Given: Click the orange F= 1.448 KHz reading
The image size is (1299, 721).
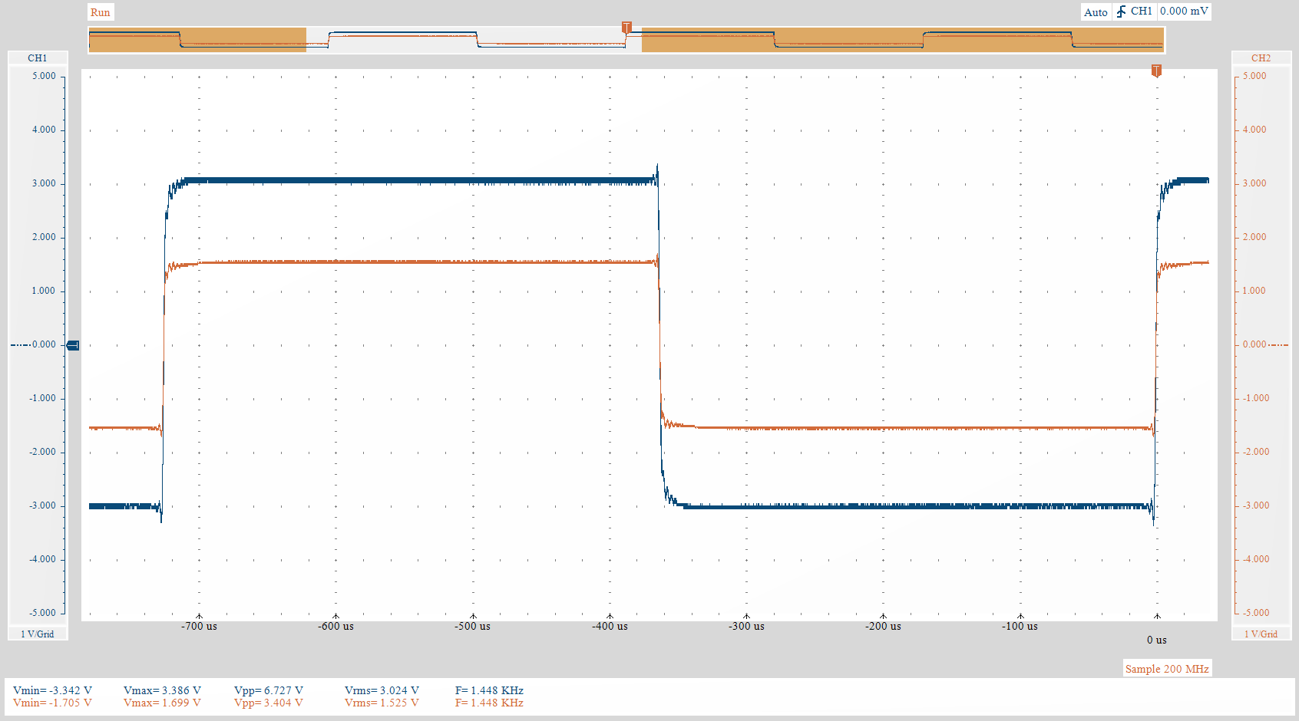Looking at the screenshot, I should (x=489, y=703).
